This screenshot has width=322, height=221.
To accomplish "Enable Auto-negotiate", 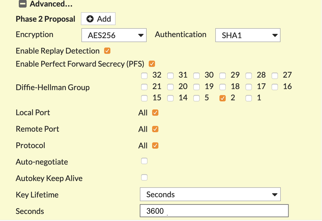I will point(144,161).
